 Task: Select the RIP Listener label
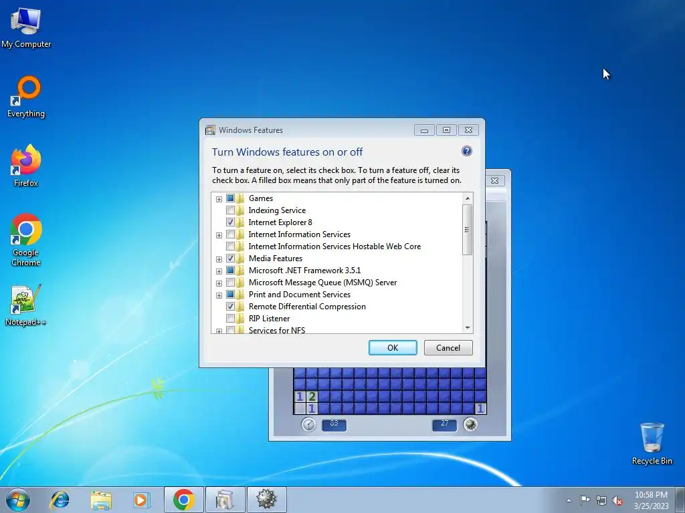tap(269, 319)
